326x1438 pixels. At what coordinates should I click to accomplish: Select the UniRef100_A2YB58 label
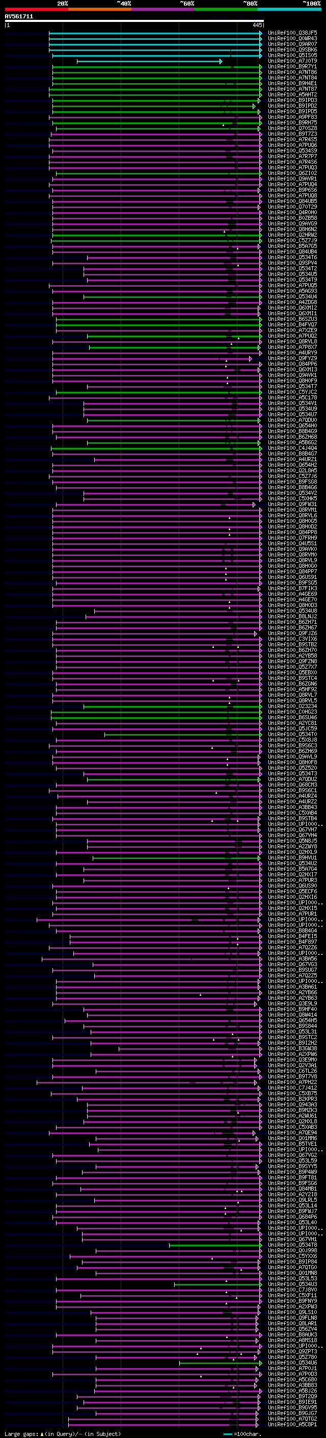pos(292,656)
